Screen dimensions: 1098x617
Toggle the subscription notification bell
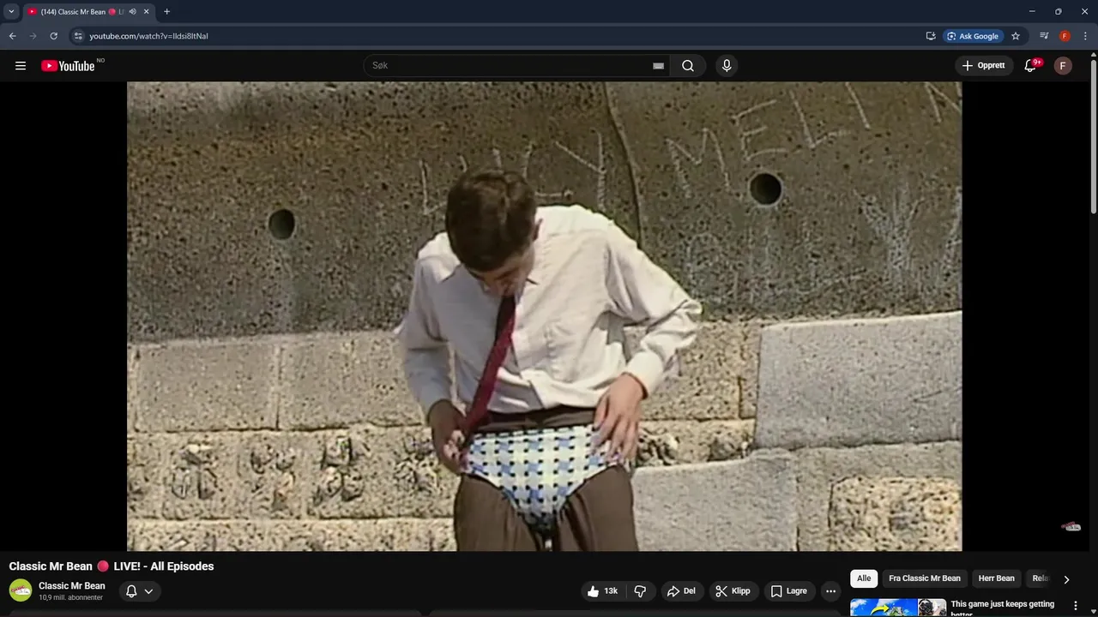(131, 591)
